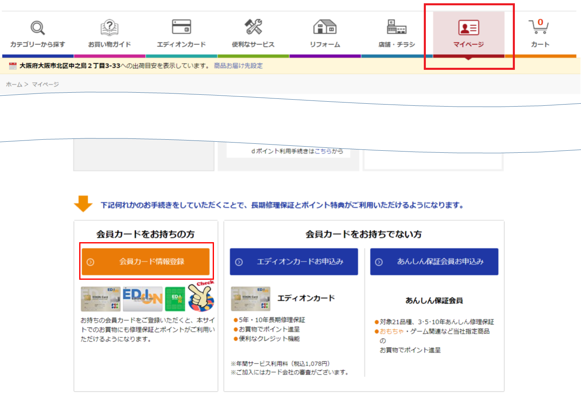Click the エディオンカード credit card icon
This screenshot has height=399, width=581.
pyautogui.click(x=181, y=26)
